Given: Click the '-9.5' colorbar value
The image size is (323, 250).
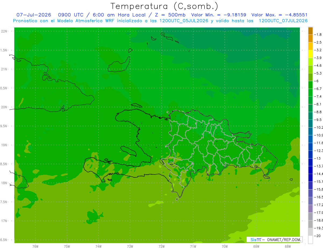Looking at the screenshot, I should click(x=318, y=120).
